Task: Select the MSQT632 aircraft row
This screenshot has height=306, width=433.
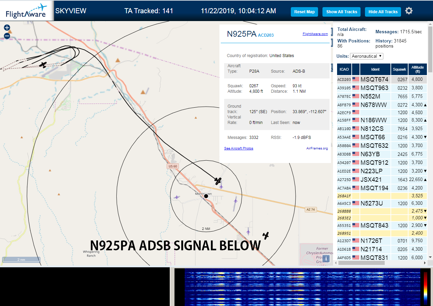Action: click(x=382, y=146)
